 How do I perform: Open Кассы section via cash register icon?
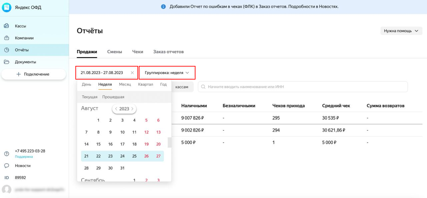6,26
